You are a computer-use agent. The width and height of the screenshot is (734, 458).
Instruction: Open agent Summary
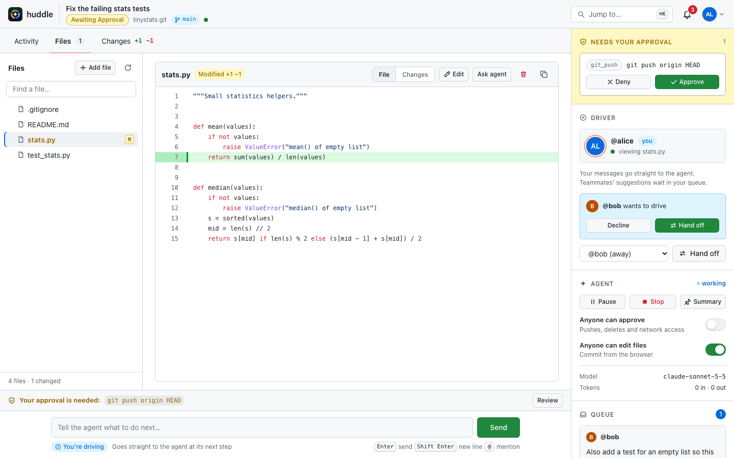pos(703,302)
